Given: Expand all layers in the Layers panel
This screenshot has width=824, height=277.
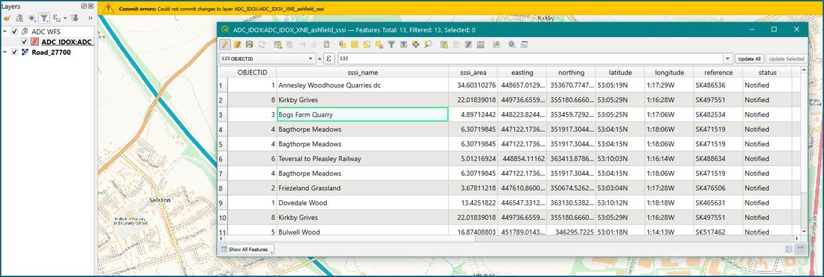Looking at the screenshot, I should click(74, 18).
